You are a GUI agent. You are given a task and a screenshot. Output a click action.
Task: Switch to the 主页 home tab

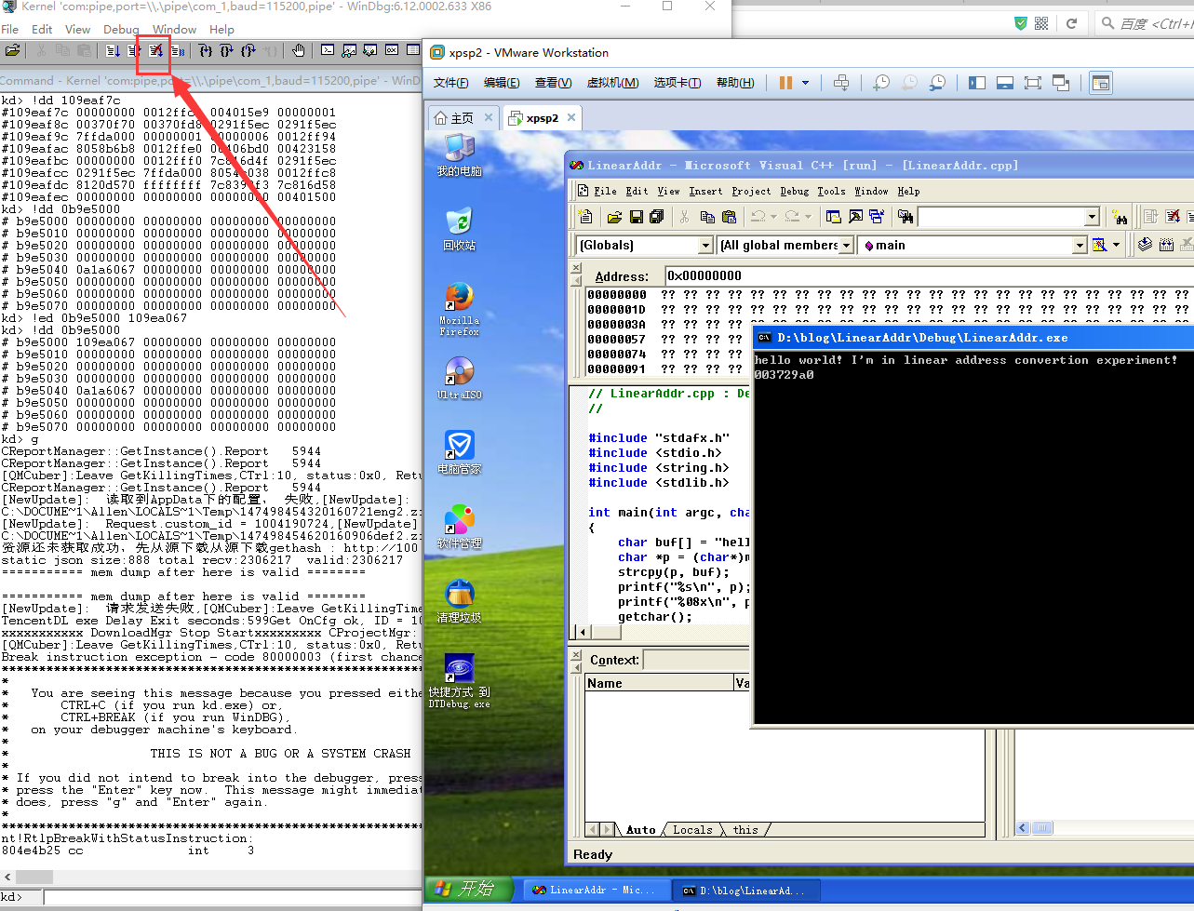click(463, 118)
